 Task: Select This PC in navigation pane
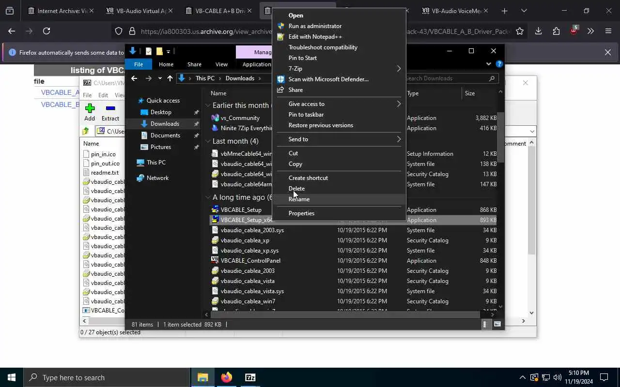[156, 163]
